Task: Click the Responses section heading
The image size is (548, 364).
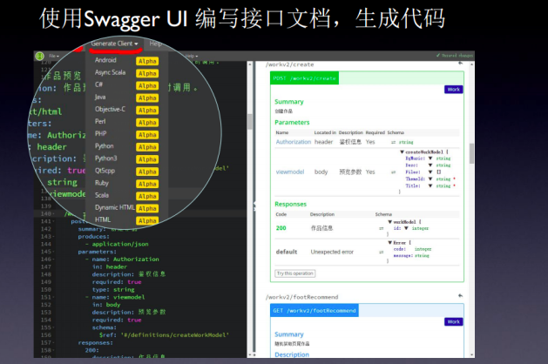Action: coord(290,204)
